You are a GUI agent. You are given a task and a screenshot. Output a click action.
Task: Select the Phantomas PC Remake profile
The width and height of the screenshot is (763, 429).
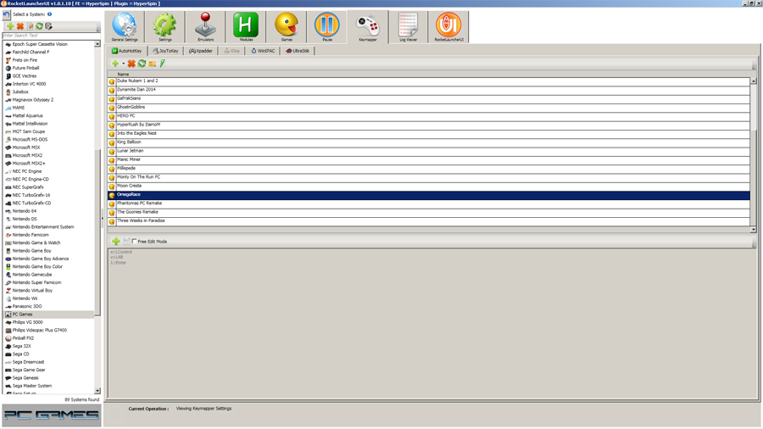[x=429, y=203]
